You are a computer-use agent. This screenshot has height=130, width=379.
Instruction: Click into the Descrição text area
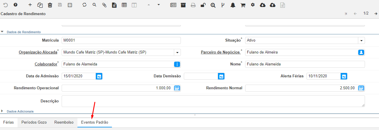pyautogui.click(x=213, y=101)
